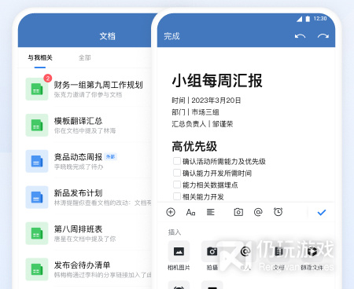Choose the 文档 insert option
Screen dimensions: 354x289
pyautogui.click(x=278, y=251)
